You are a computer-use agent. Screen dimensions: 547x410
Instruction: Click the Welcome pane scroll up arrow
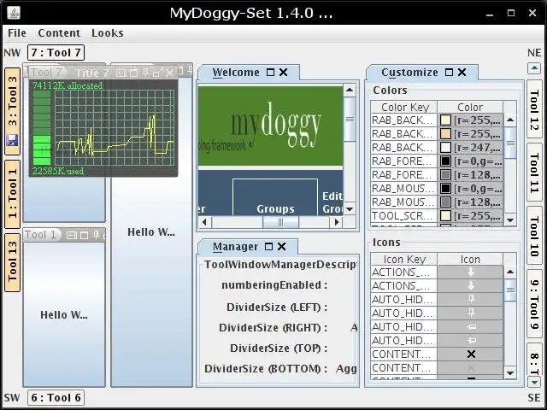(350, 91)
